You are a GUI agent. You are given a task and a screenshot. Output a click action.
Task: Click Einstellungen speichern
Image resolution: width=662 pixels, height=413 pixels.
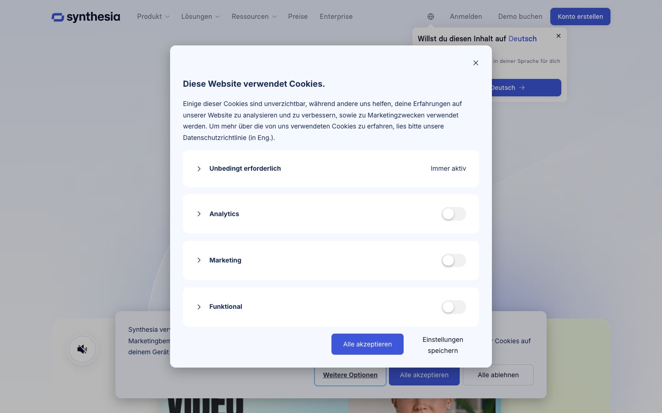[443, 345]
